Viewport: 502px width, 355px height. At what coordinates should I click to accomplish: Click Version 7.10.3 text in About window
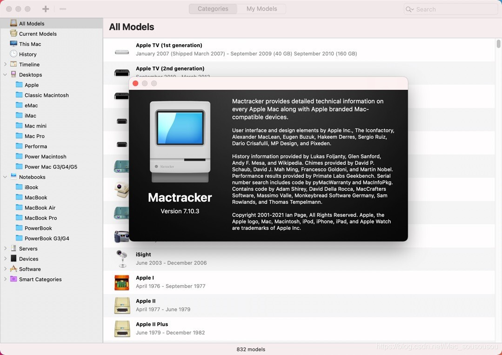pyautogui.click(x=180, y=211)
